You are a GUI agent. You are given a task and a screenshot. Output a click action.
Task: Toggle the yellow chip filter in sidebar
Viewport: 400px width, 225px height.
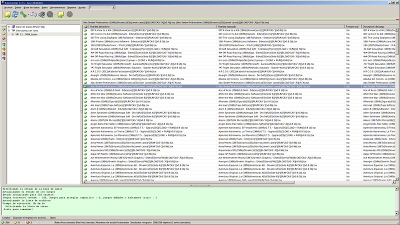coord(3,34)
